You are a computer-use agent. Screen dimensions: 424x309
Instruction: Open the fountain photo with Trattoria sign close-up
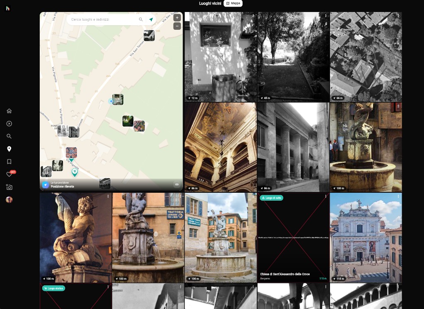[x=148, y=238]
